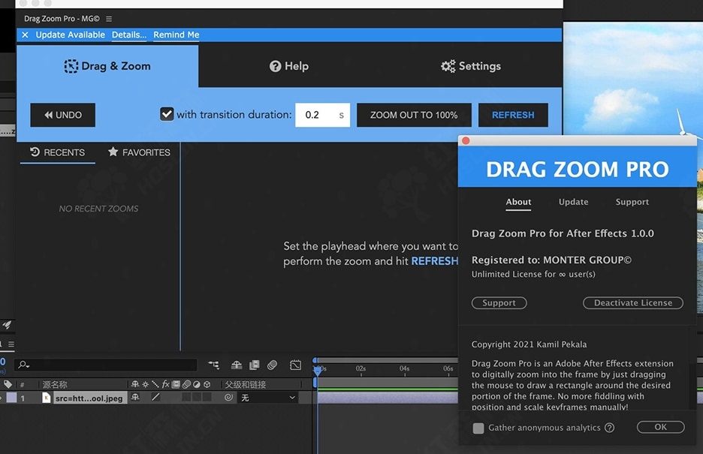Click the 父级和链接 column header

click(x=246, y=384)
